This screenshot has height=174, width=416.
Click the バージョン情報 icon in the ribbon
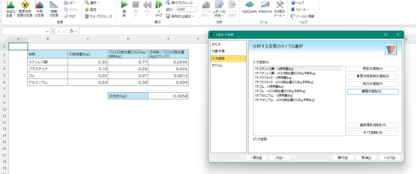293,16
